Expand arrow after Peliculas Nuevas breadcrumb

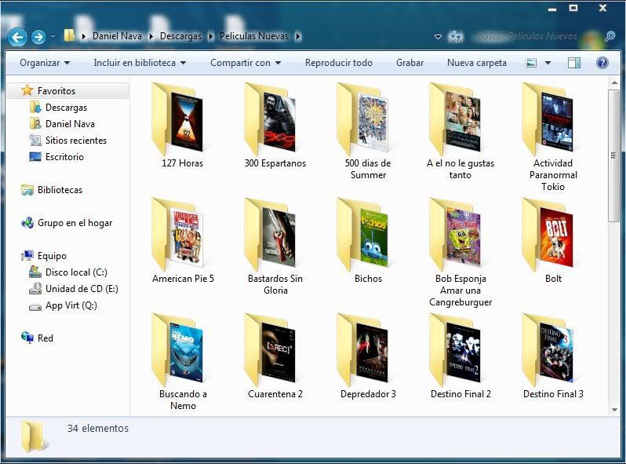click(x=298, y=36)
